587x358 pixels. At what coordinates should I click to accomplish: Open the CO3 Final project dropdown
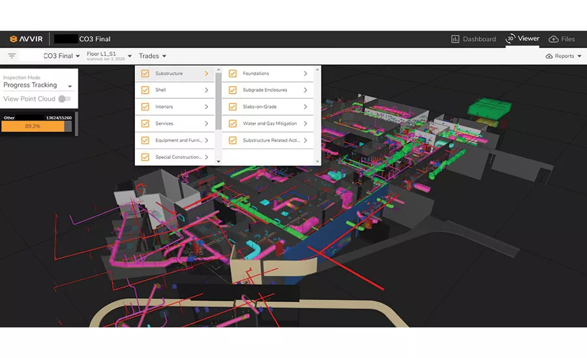click(x=61, y=56)
